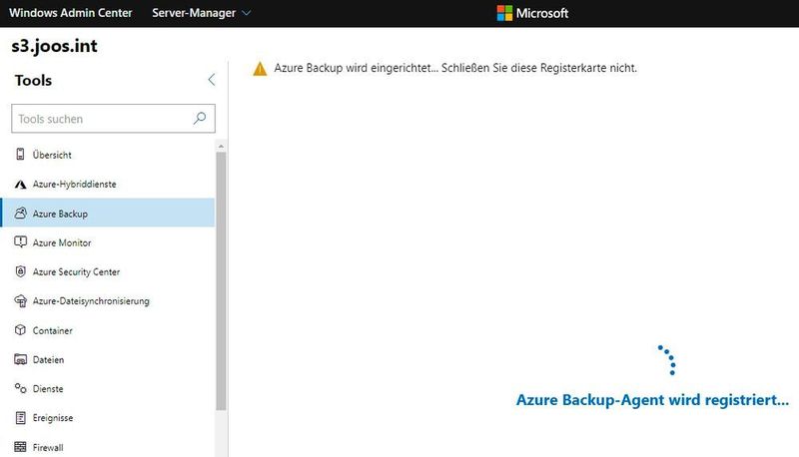Screen dimensions: 799x457
Task: Click the yellow warning triangle icon
Action: (260, 69)
